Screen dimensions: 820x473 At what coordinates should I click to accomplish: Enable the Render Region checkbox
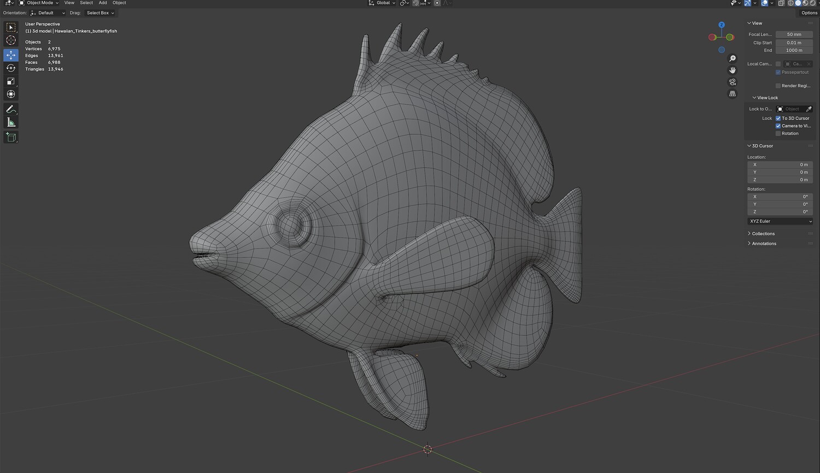coord(778,86)
